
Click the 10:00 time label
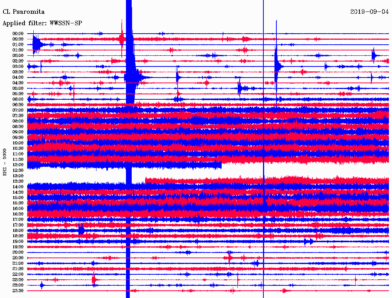[x=18, y=143]
